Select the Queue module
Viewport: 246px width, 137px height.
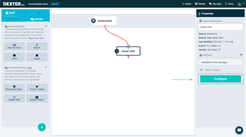click(x=37, y=57)
